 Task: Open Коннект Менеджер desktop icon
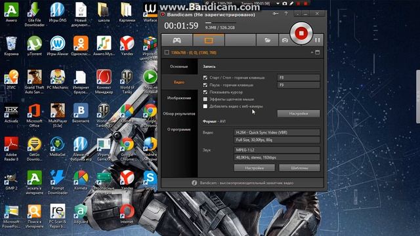pyautogui.click(x=104, y=82)
